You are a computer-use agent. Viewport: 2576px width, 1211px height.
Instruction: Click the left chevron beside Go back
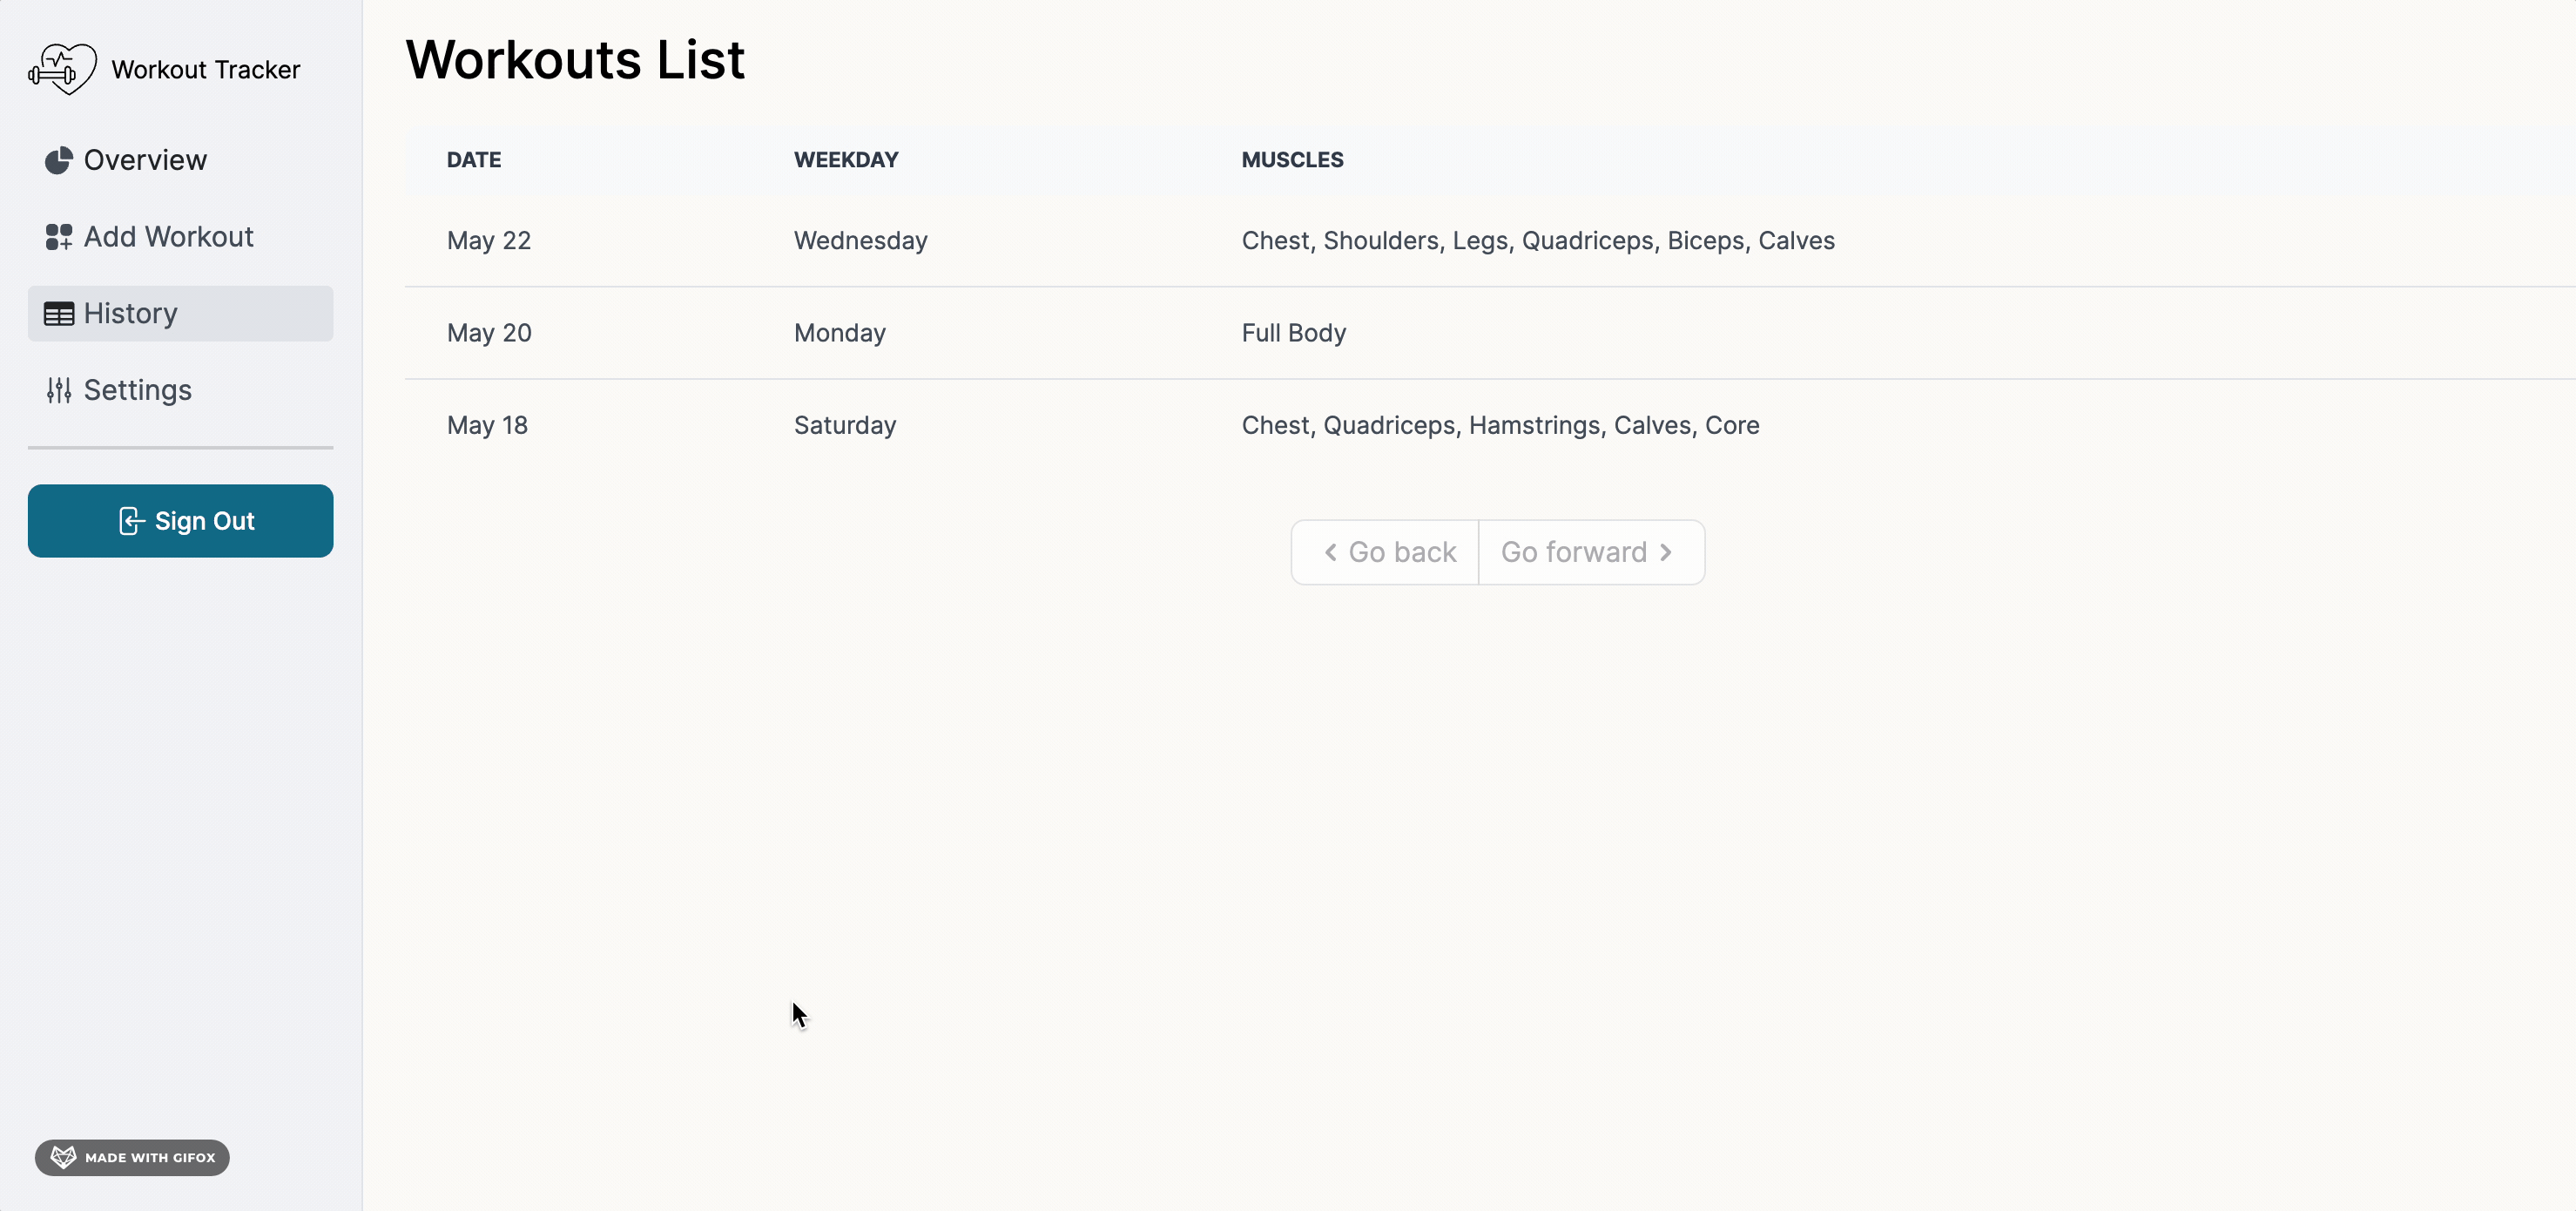[1331, 552]
